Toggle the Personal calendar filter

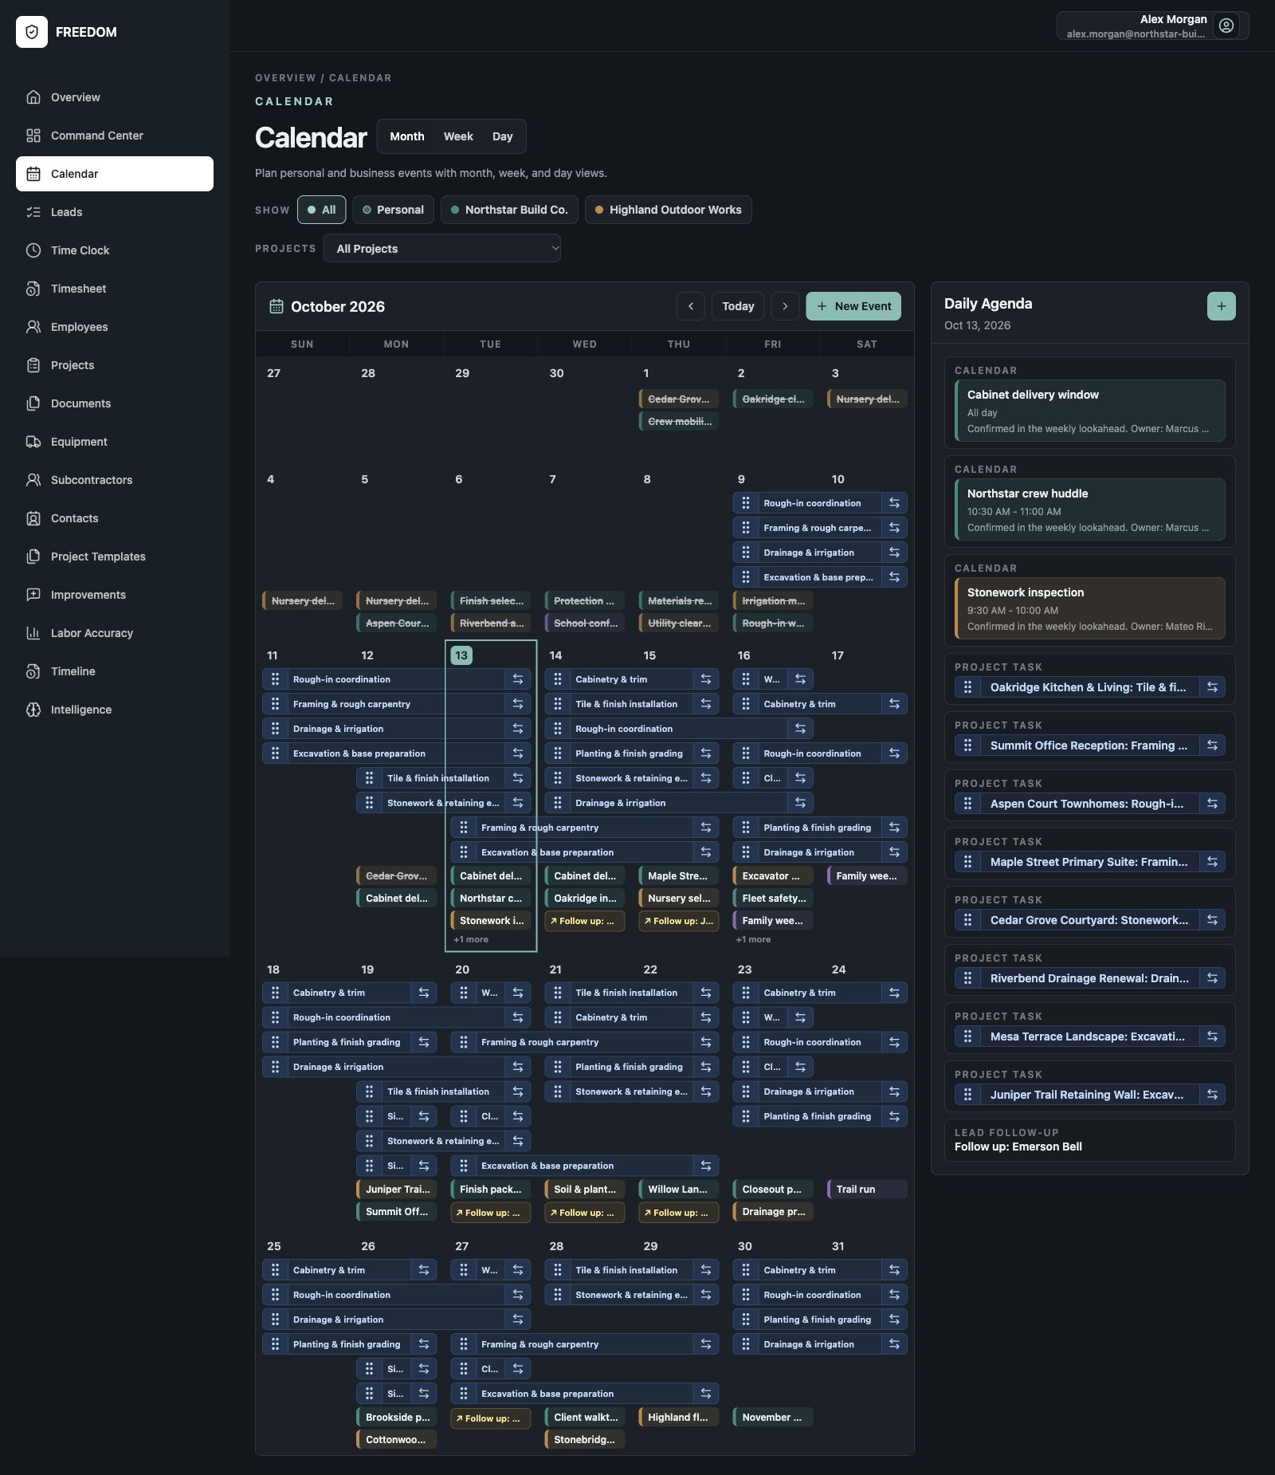394,210
